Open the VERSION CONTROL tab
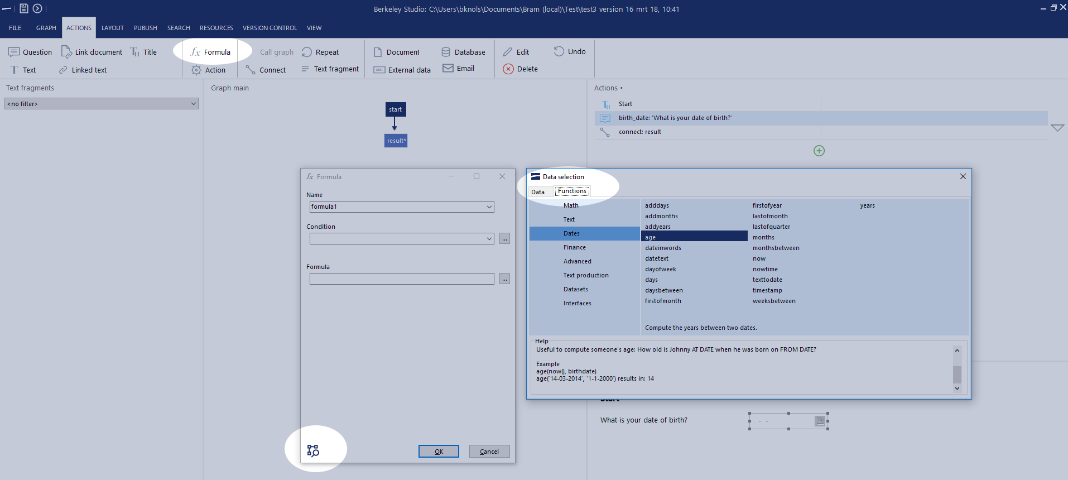Screen dimensions: 1068x480 pyautogui.click(x=270, y=28)
